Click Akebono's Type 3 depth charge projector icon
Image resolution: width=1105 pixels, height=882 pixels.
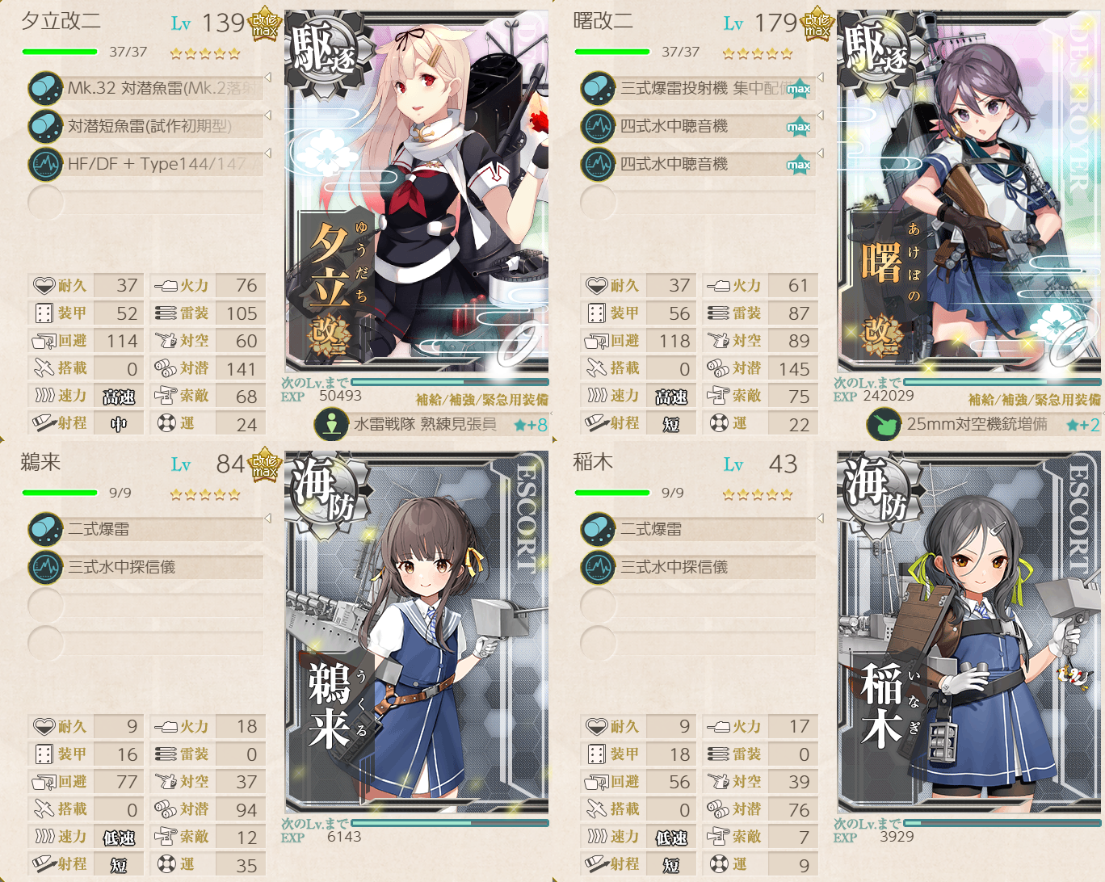[598, 88]
